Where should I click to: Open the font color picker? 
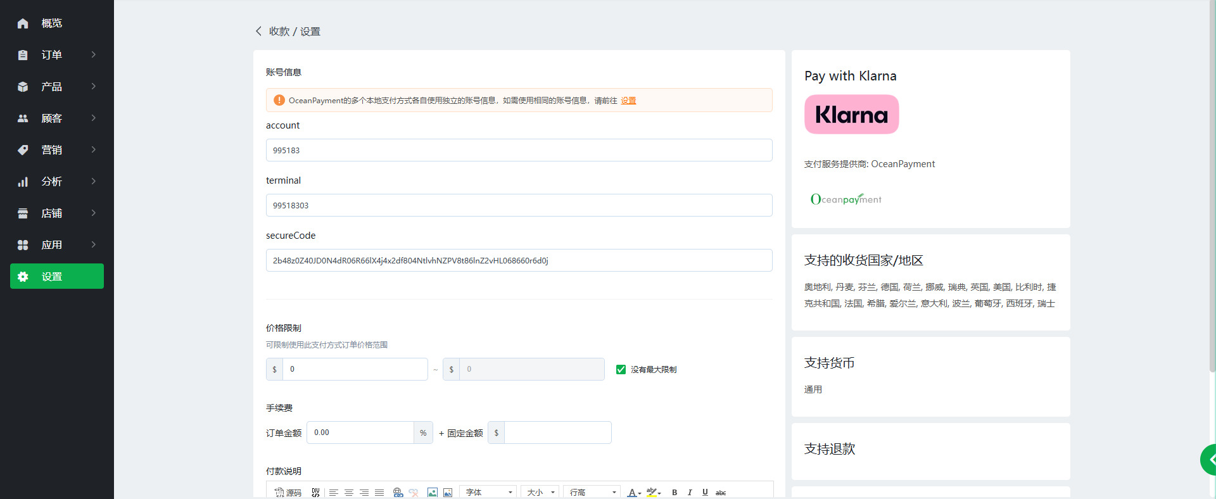634,493
